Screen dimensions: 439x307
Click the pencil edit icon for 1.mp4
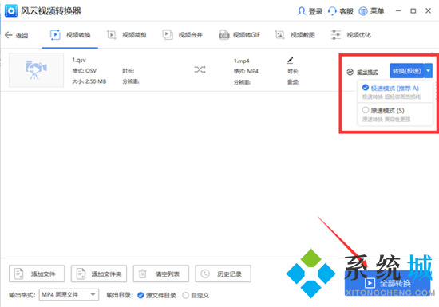[x=290, y=60]
